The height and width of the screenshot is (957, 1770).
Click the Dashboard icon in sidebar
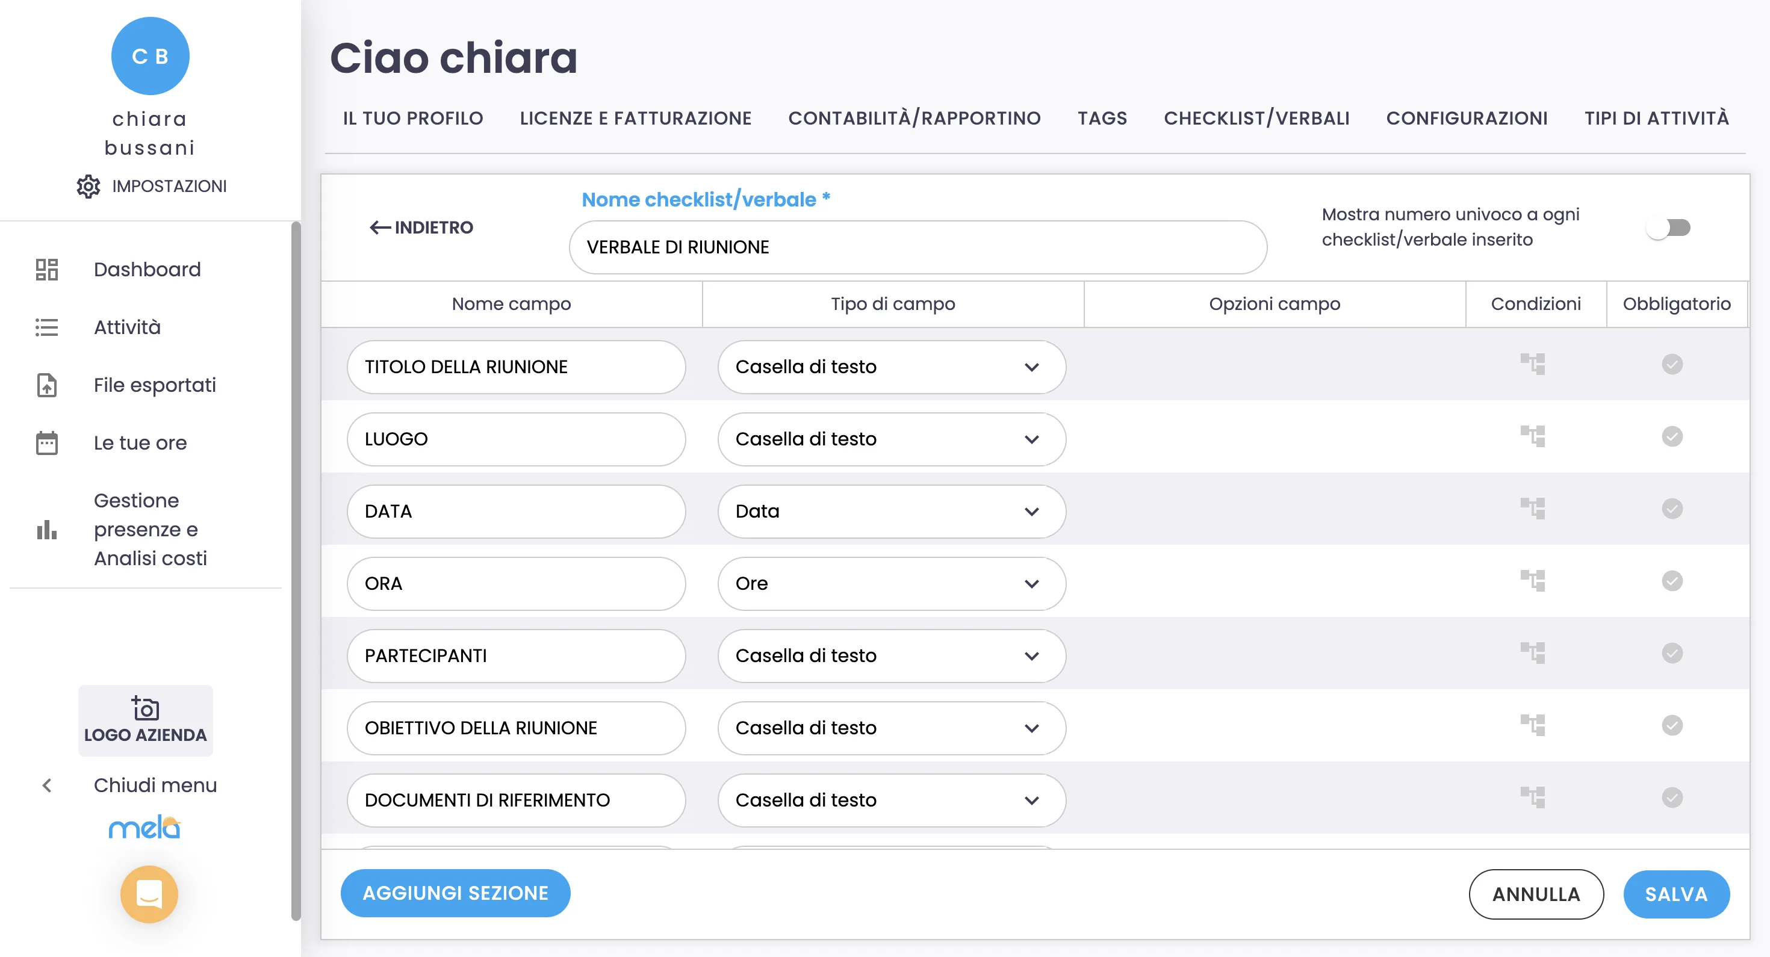tap(47, 269)
